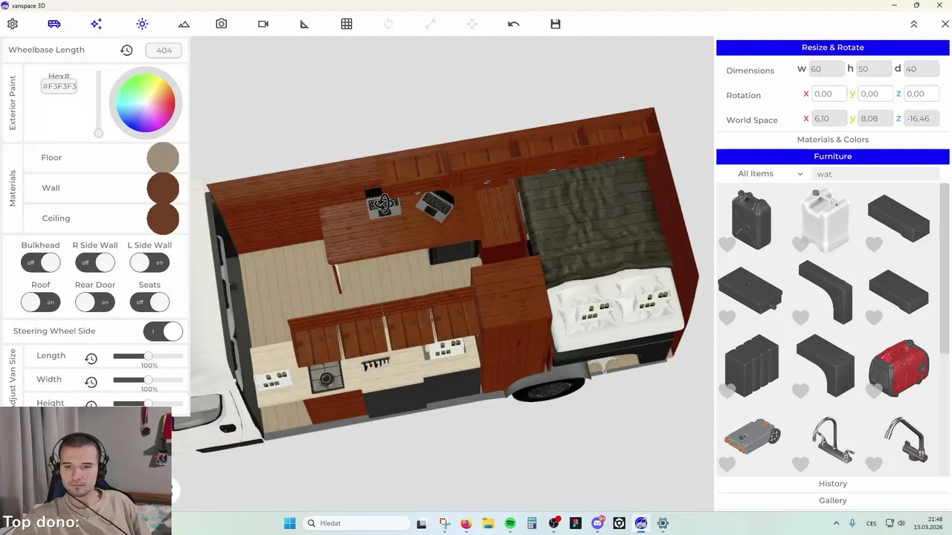952x535 pixels.
Task: Reset the van Length slider
Action: [91, 359]
